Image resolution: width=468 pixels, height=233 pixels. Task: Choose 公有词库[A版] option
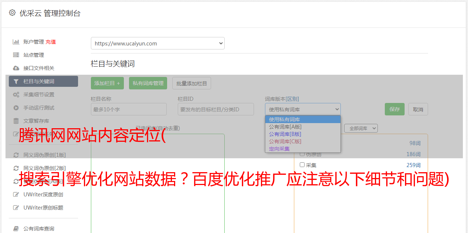(303, 127)
